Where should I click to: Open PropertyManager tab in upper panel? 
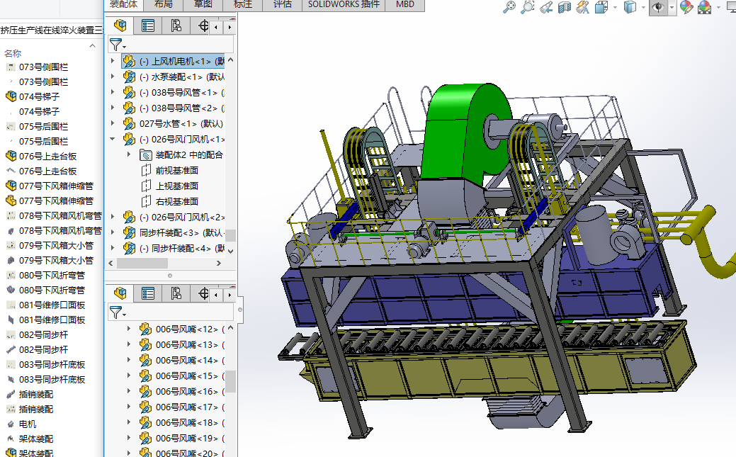coord(148,26)
